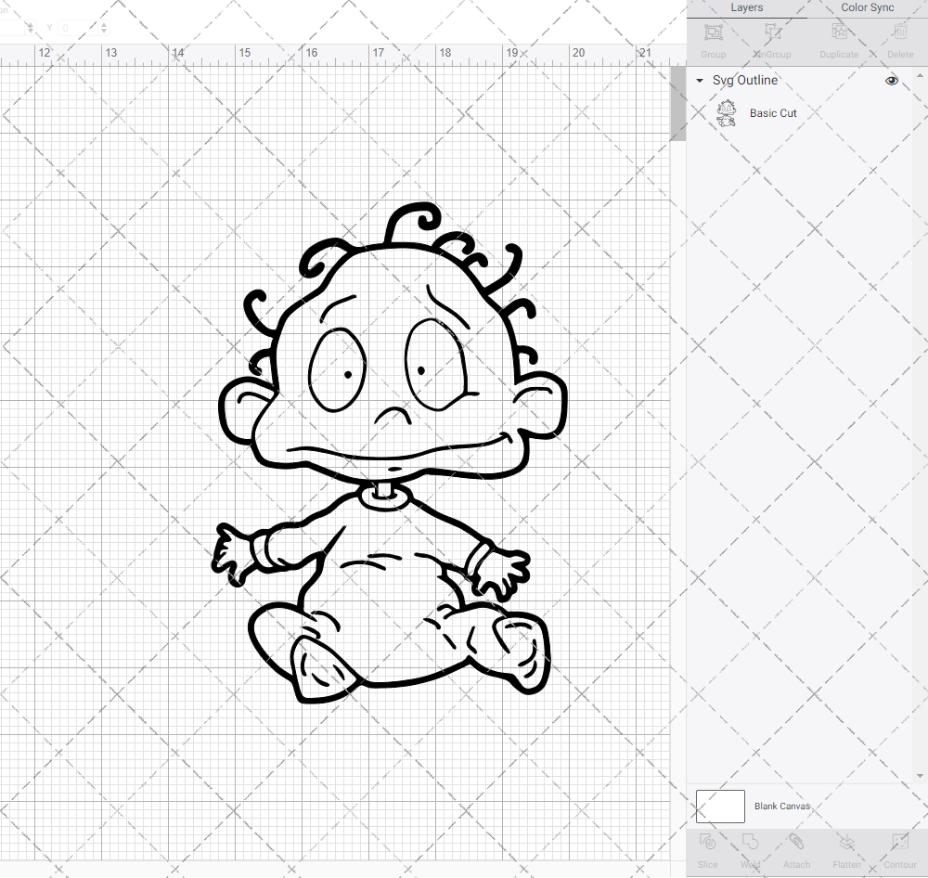Click the layers panel scroll down arrow
This screenshot has height=878, width=928.
click(919, 776)
